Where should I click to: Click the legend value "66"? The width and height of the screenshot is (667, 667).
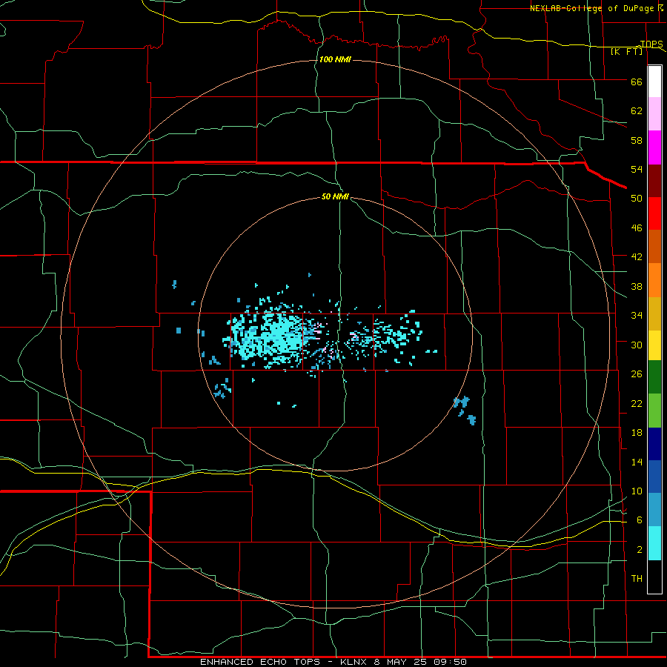click(x=637, y=82)
